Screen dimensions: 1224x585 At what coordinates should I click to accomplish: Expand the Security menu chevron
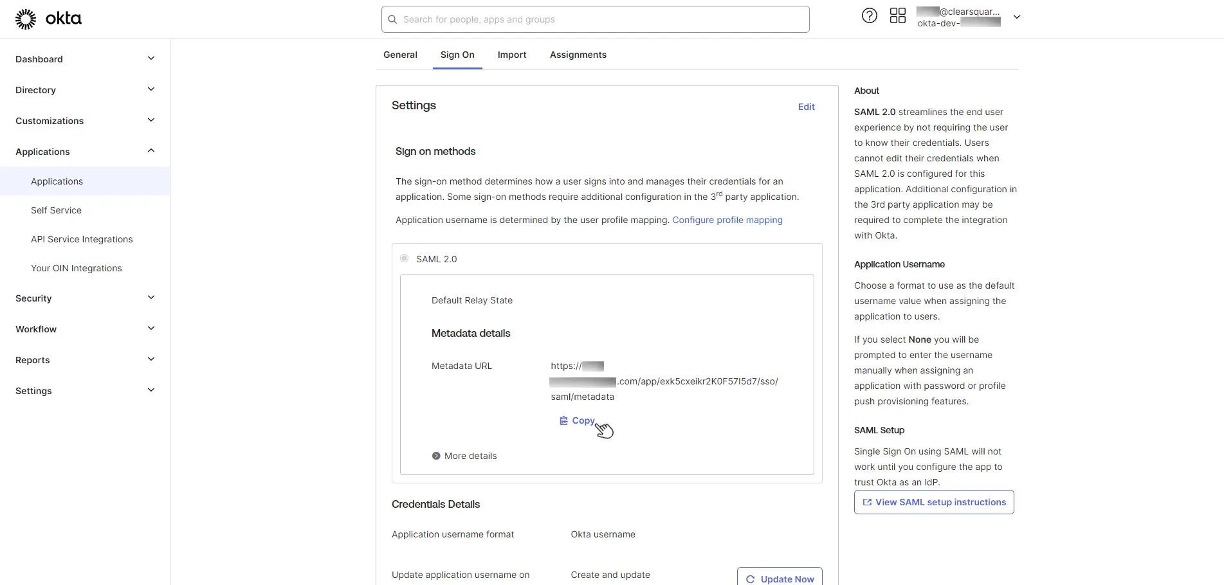point(151,298)
